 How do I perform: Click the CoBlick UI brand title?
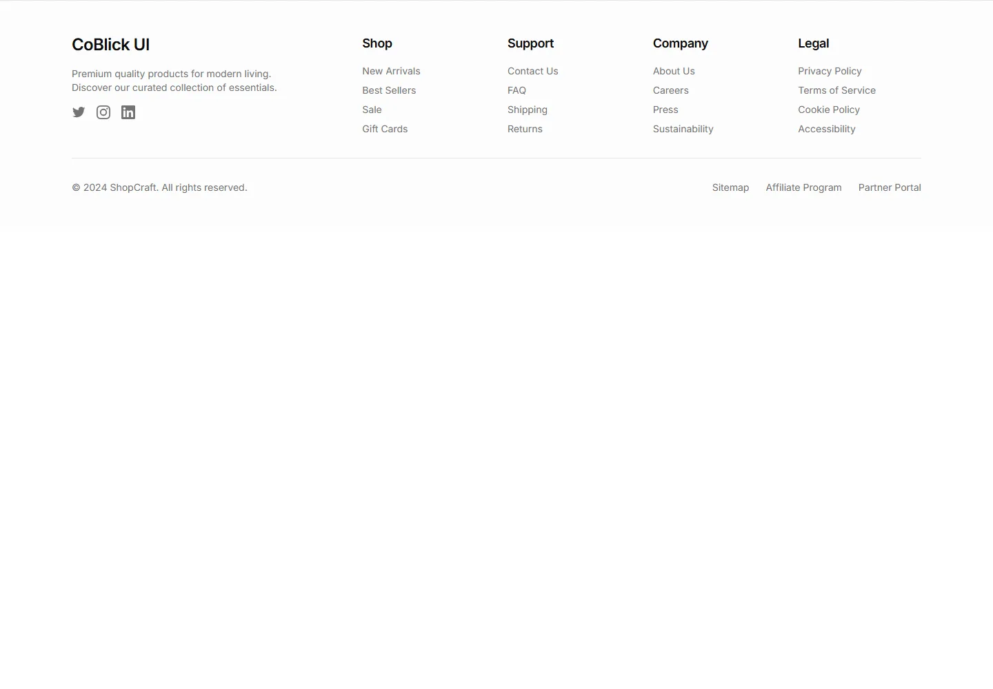[110, 45]
